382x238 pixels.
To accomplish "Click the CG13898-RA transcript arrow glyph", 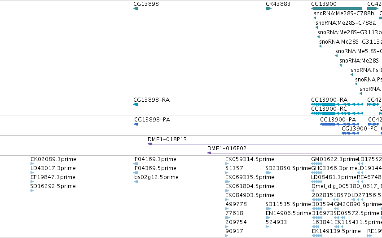I will point(136,104).
